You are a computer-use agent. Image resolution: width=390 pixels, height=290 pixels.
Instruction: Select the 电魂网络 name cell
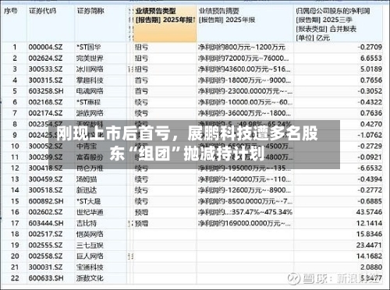90,91
